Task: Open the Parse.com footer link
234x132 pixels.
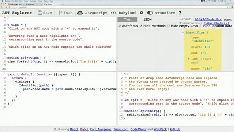Action: pos(121,129)
